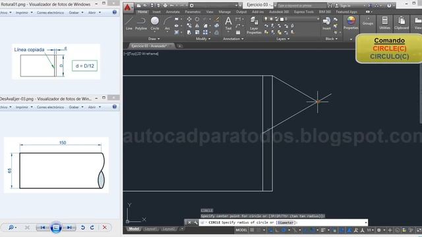Expand the Block panel
This screenshot has height=237, width=422.
[331, 39]
